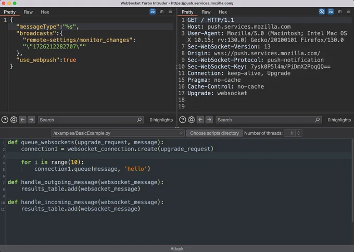The height and width of the screenshot is (252, 354).
Task: Click the Sec-WebSocket-Key header line
Action: [259, 67]
